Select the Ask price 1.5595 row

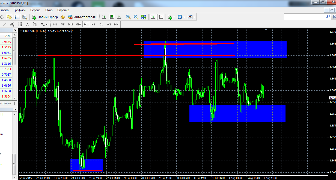tap(6, 47)
